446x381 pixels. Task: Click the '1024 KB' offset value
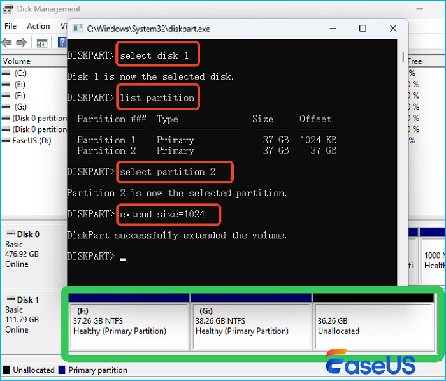(319, 140)
